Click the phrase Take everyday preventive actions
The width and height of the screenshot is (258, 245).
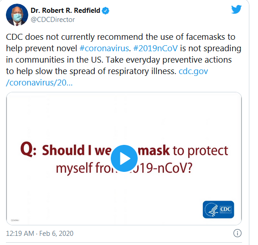click(169, 60)
